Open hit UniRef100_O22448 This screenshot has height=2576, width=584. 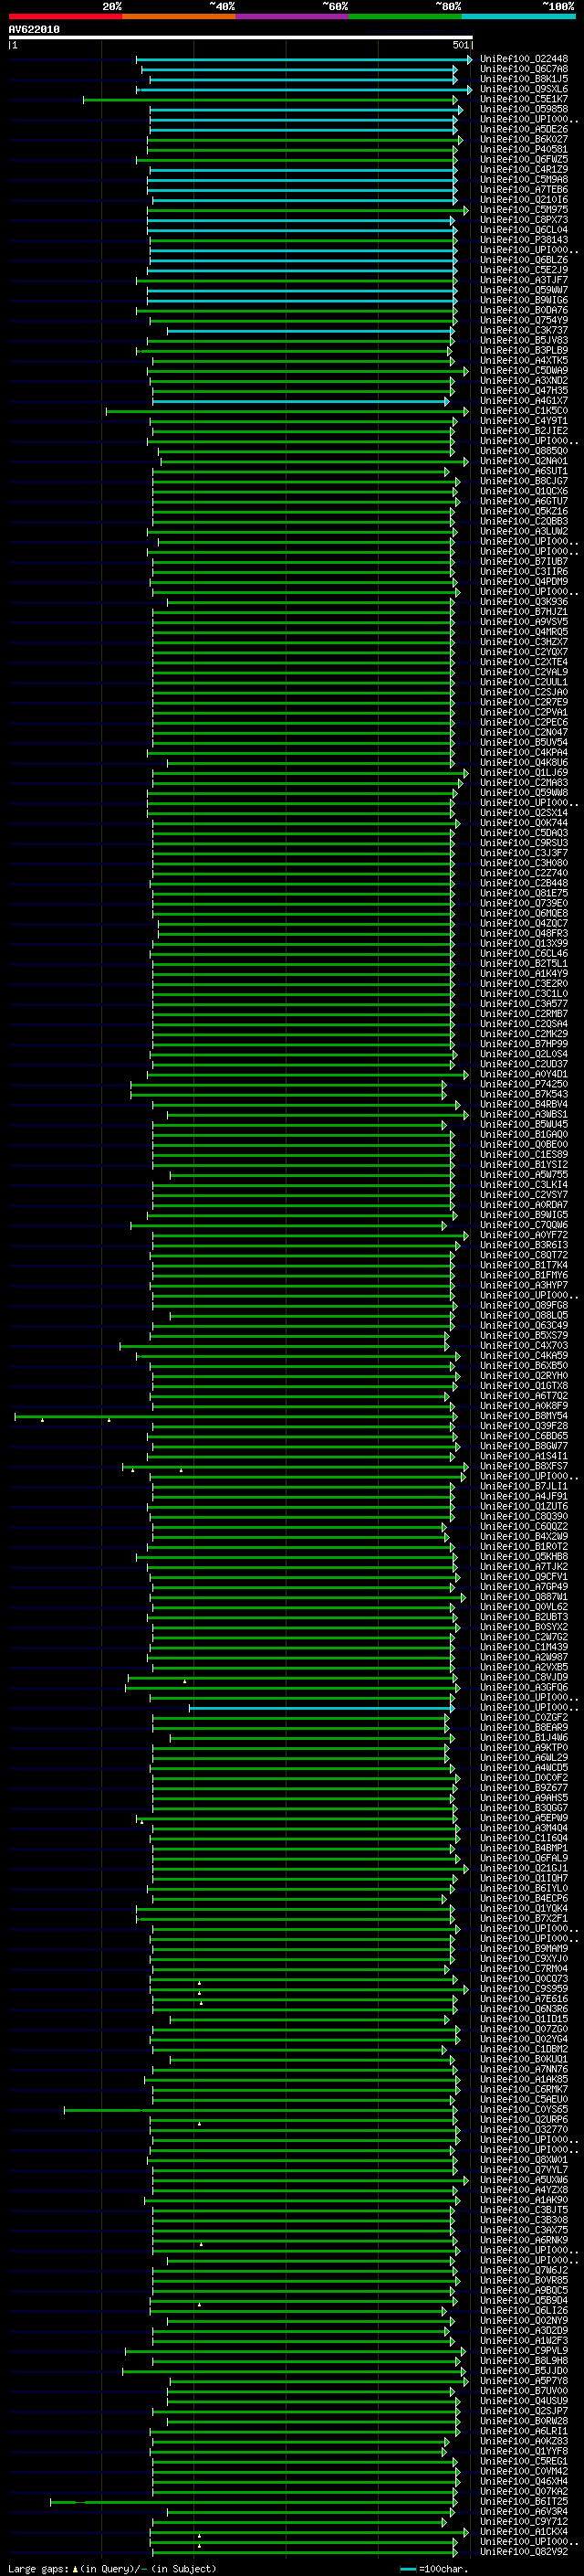[x=523, y=59]
